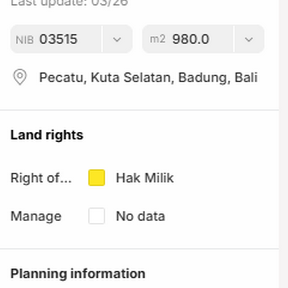Select the Hak Milik text

point(145,178)
